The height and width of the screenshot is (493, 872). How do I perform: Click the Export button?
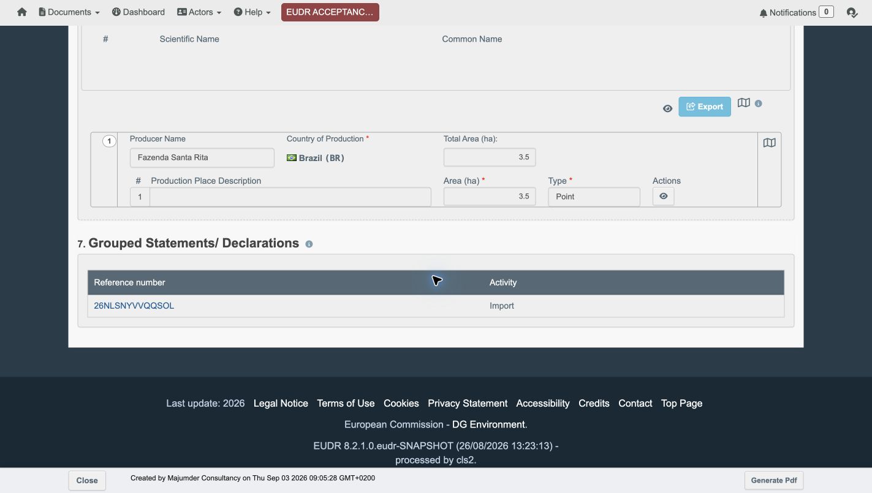click(x=705, y=107)
